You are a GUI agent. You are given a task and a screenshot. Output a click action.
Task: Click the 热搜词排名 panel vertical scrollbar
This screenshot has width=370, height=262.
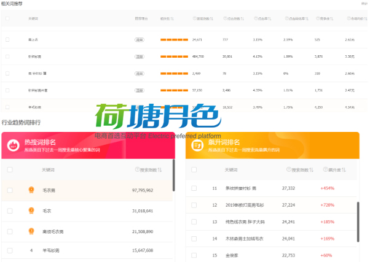(174, 175)
